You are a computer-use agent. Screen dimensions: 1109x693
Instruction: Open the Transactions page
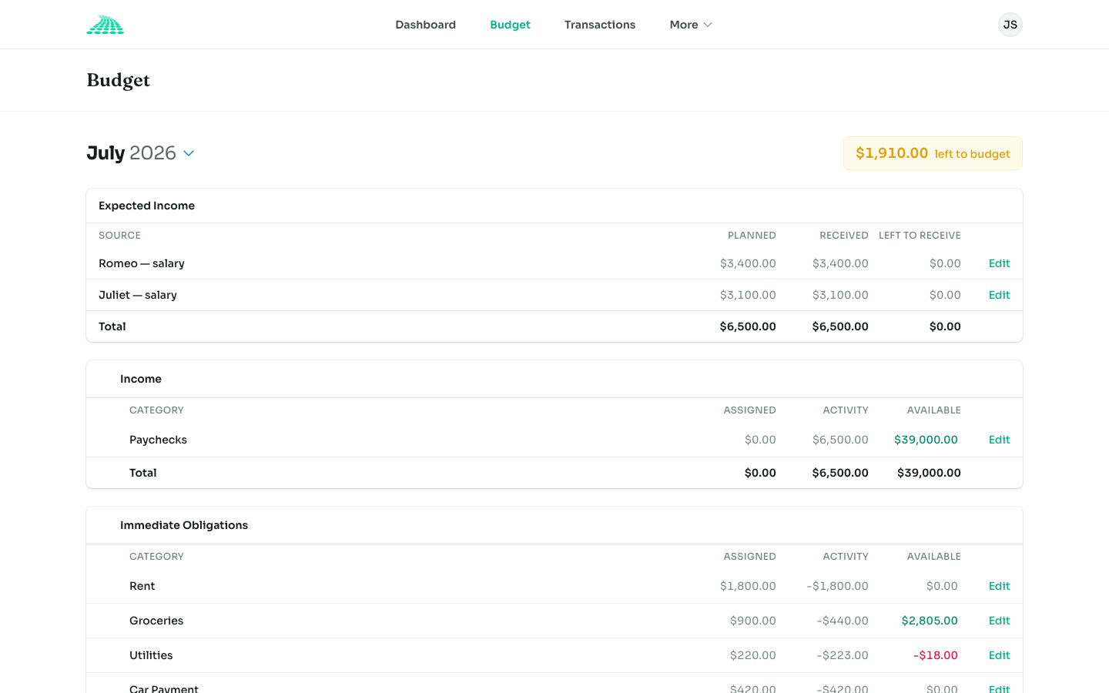click(x=600, y=25)
